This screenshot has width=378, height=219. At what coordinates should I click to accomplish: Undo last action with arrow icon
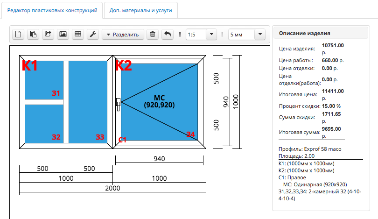[167, 34]
